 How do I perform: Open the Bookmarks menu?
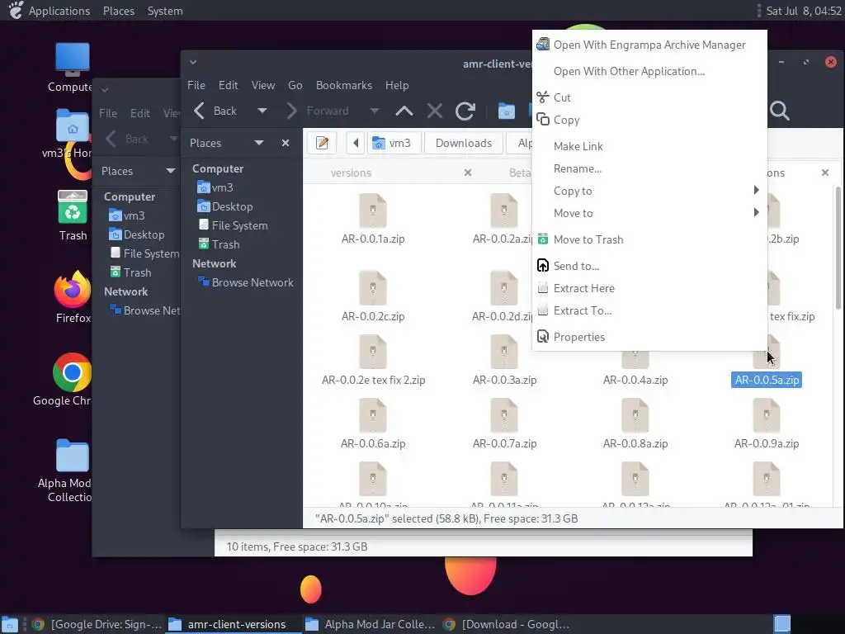click(x=344, y=85)
